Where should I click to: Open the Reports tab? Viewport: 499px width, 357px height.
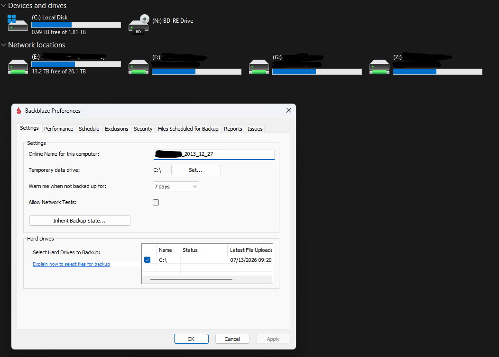click(233, 129)
